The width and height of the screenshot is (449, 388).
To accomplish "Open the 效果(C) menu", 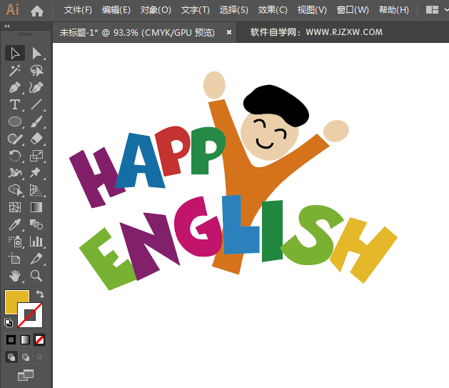I will point(273,10).
